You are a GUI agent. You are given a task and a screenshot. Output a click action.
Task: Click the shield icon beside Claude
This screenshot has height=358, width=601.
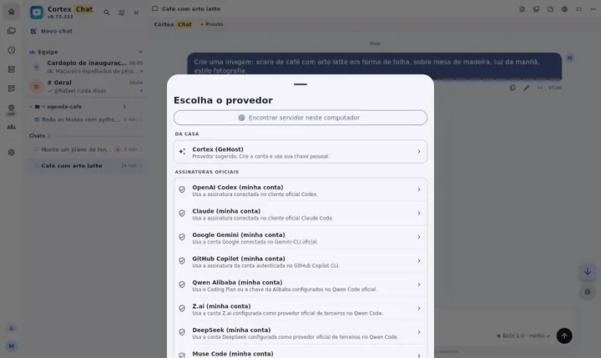(182, 214)
